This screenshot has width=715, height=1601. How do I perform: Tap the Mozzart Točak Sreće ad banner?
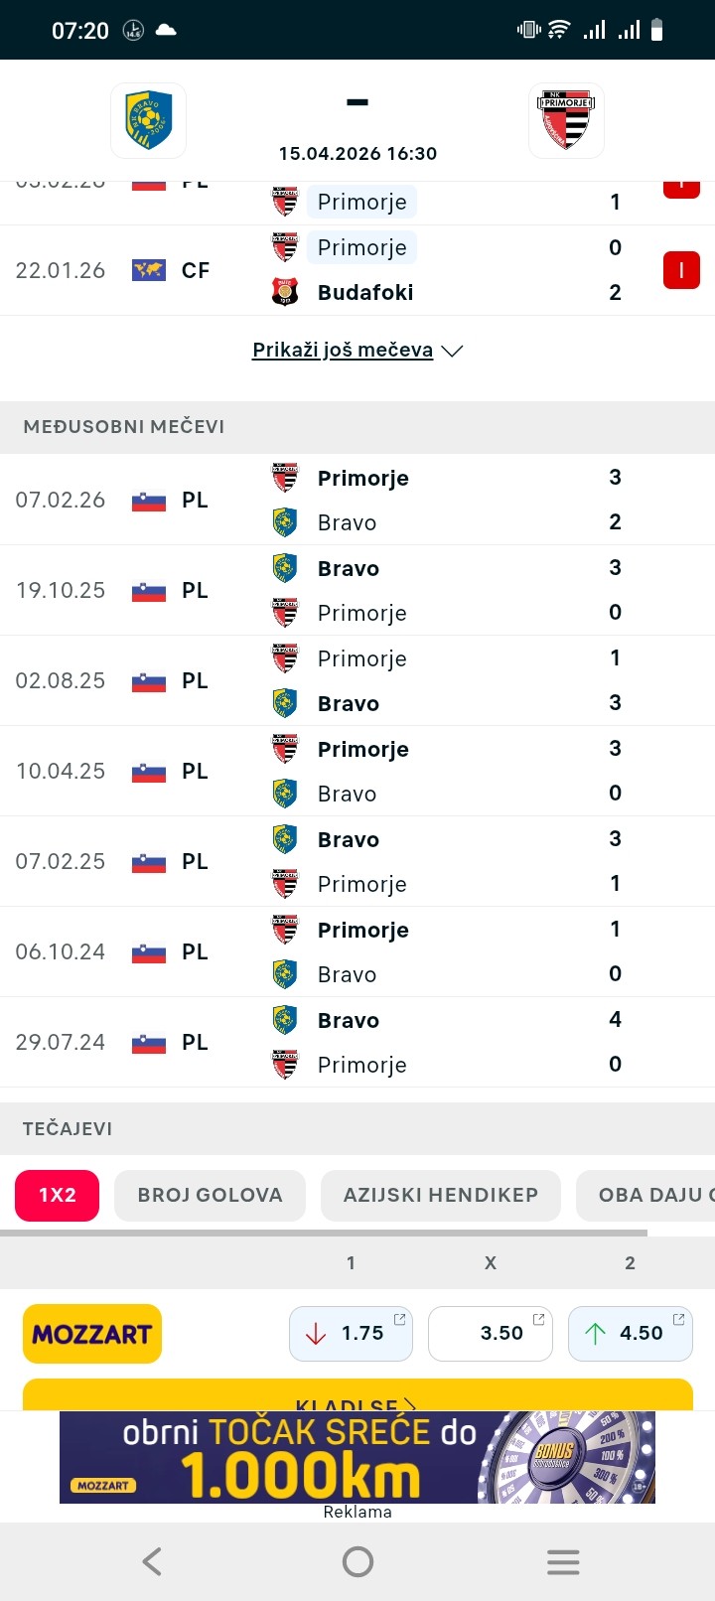[x=357, y=1457]
